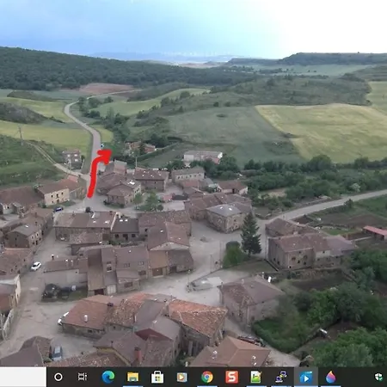Open Microsoft Edge from the taskbar
The width and height of the screenshot is (387, 387).
[x=108, y=377]
